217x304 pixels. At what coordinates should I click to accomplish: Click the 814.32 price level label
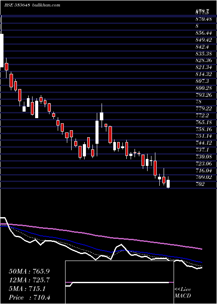(203, 74)
